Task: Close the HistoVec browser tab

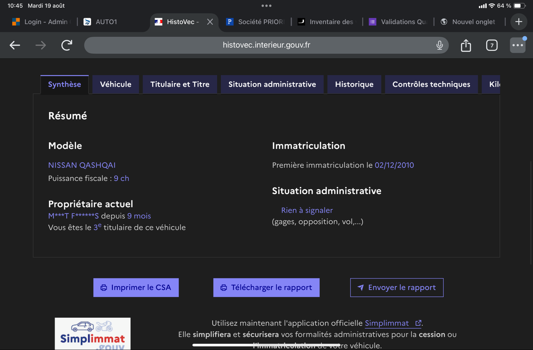Action: point(210,22)
